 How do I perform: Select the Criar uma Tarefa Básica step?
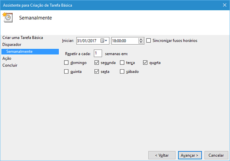[x=23, y=38]
